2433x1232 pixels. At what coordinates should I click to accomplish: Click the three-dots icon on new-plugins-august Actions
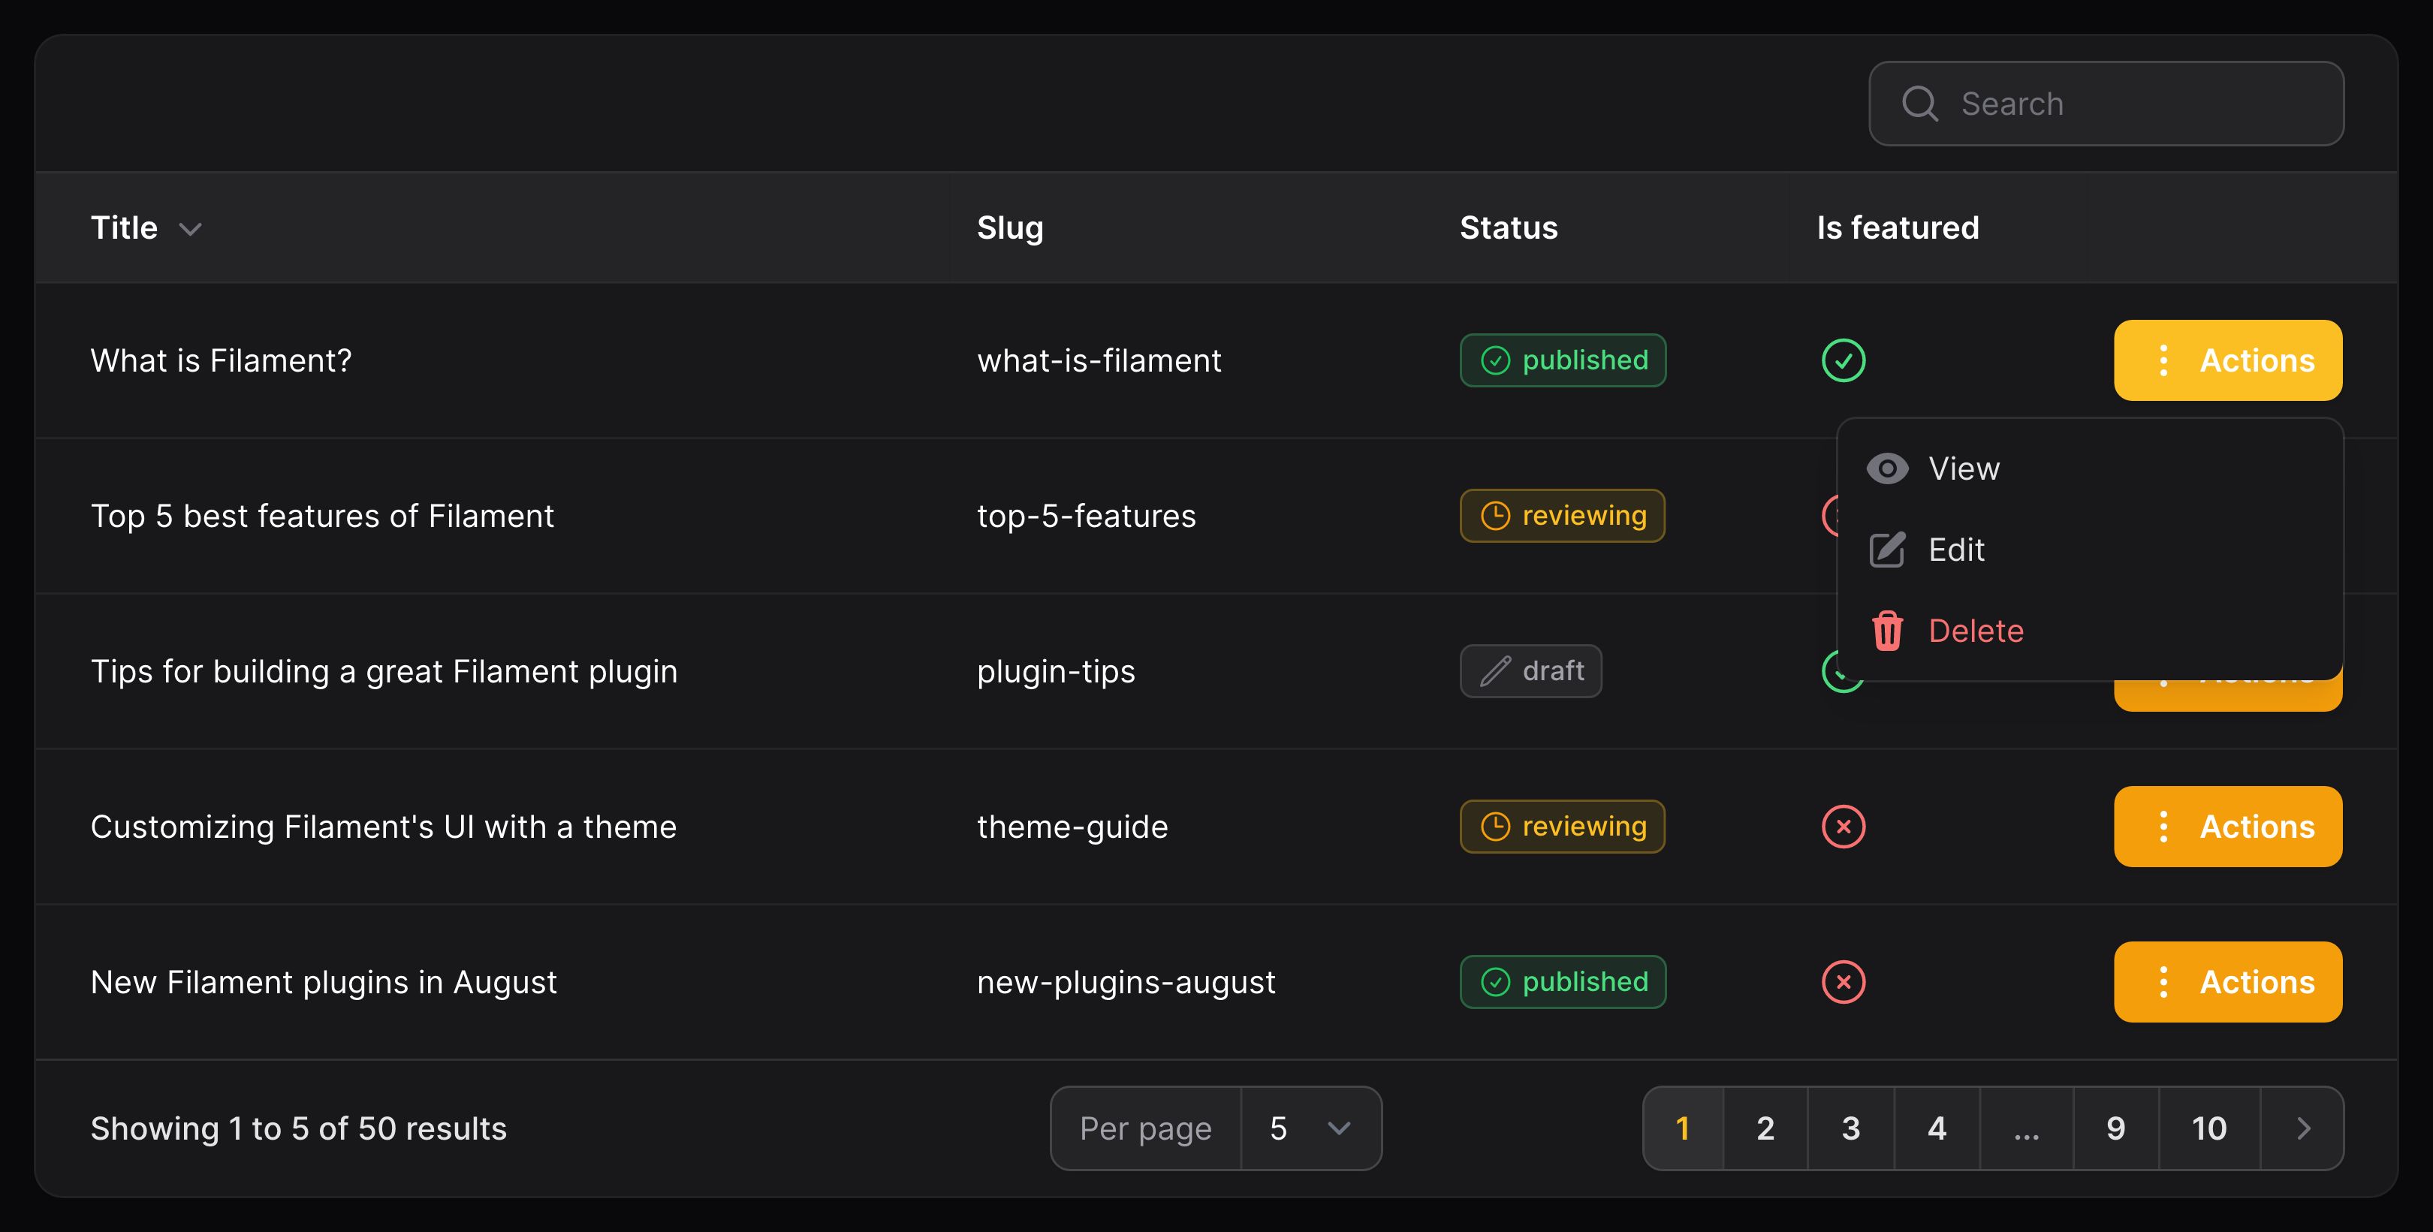(x=2163, y=982)
